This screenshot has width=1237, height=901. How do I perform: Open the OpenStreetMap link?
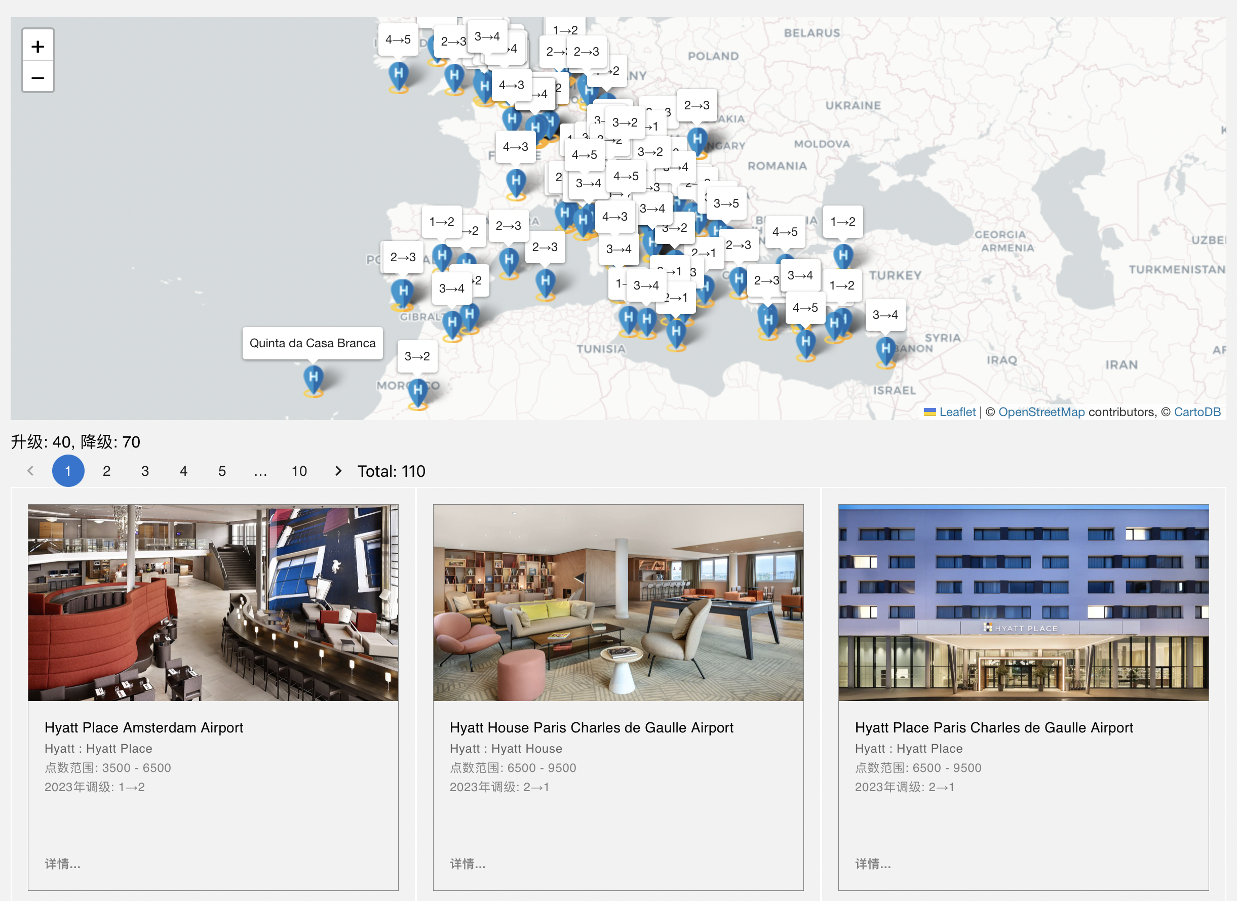pos(1041,412)
